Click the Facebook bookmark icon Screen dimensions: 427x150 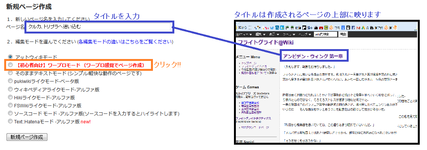(x=353, y=28)
